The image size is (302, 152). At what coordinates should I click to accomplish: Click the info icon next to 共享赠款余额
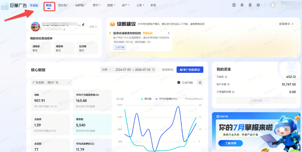click(x=233, y=92)
